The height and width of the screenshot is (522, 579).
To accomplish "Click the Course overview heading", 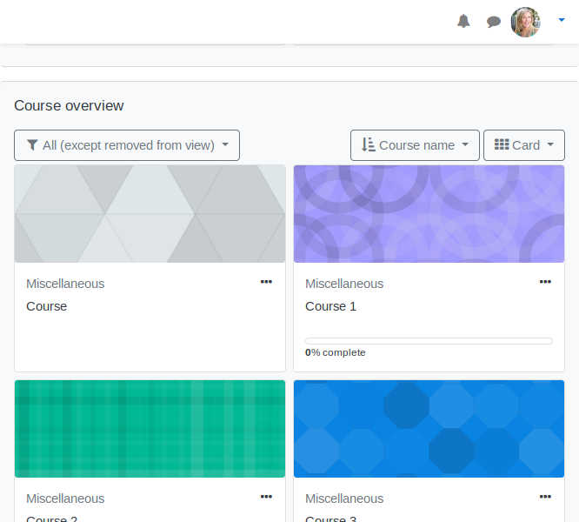I will (x=69, y=105).
